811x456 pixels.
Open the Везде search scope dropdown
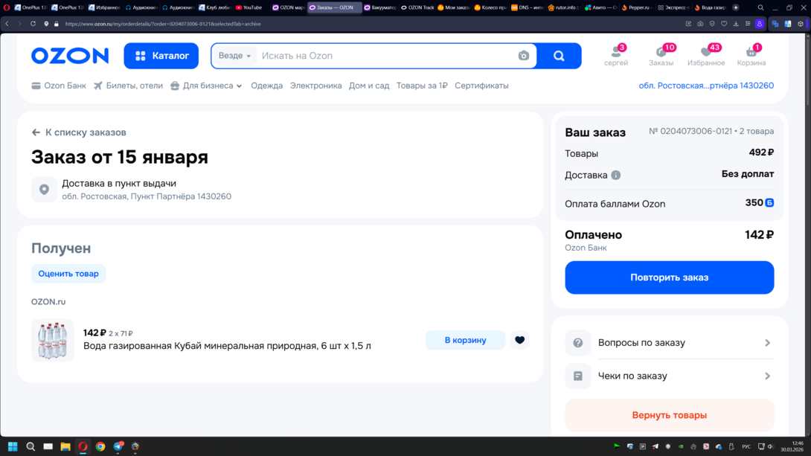coord(234,56)
